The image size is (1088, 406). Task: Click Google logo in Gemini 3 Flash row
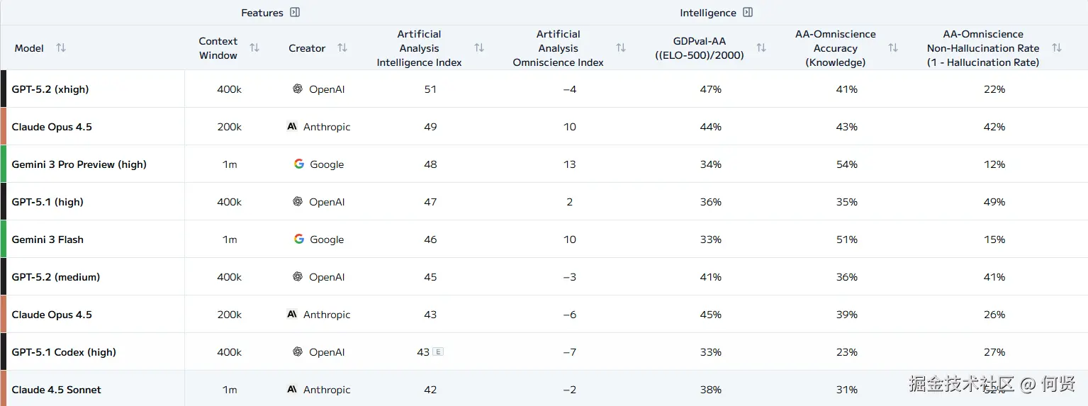299,239
